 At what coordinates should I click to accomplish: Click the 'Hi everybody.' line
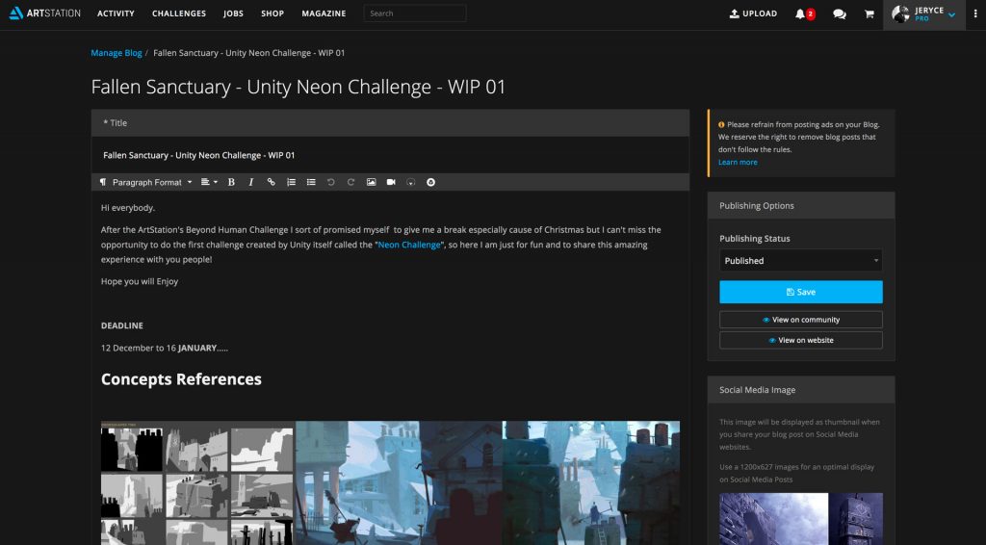click(128, 207)
